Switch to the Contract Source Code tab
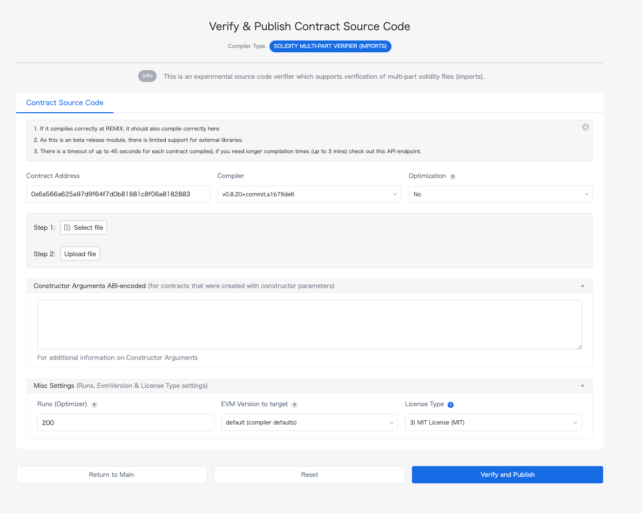 click(x=65, y=102)
